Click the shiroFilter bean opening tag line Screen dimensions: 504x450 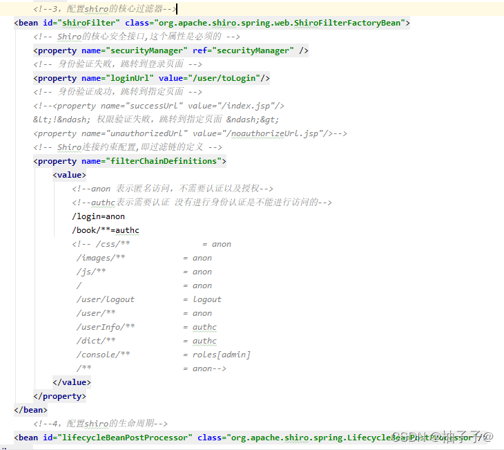click(212, 23)
